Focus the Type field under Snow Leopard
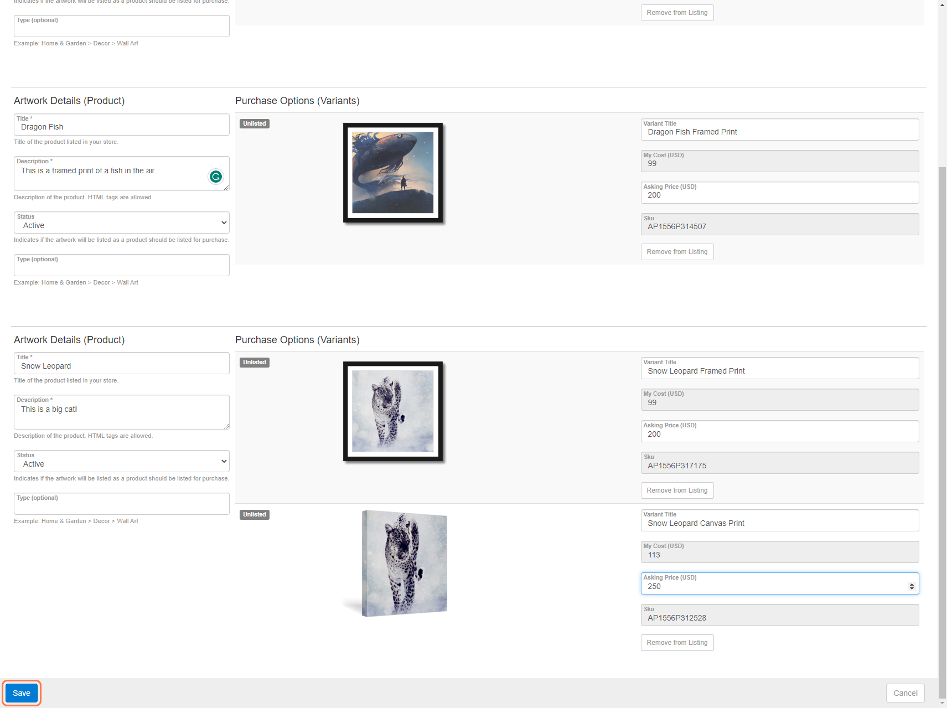The height and width of the screenshot is (708, 947). pyautogui.click(x=122, y=504)
